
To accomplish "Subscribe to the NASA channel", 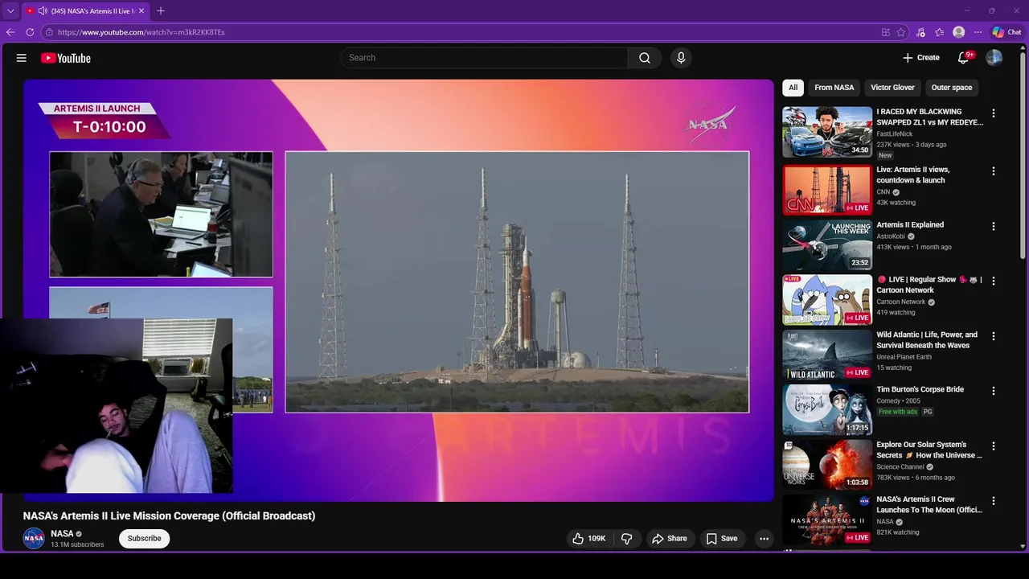I will [145, 539].
